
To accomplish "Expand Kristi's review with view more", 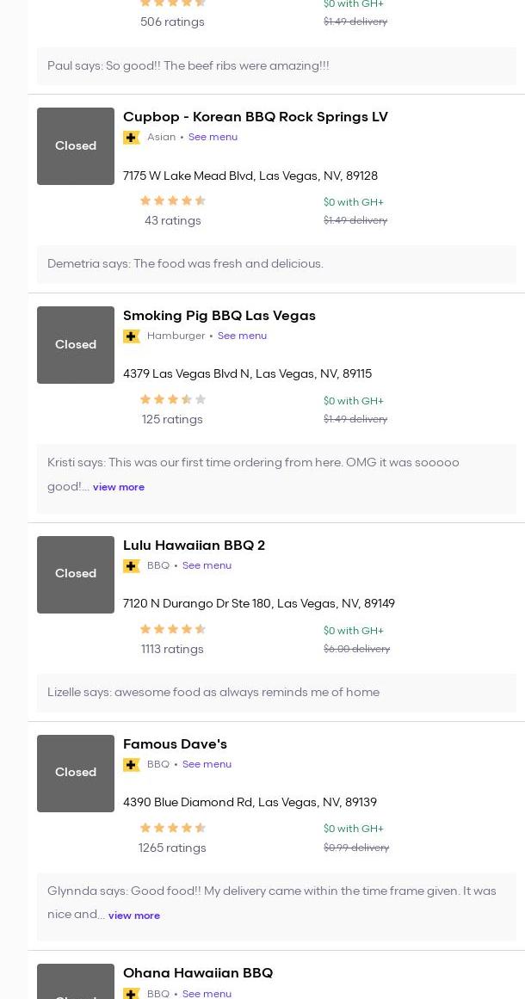I will click(x=119, y=487).
